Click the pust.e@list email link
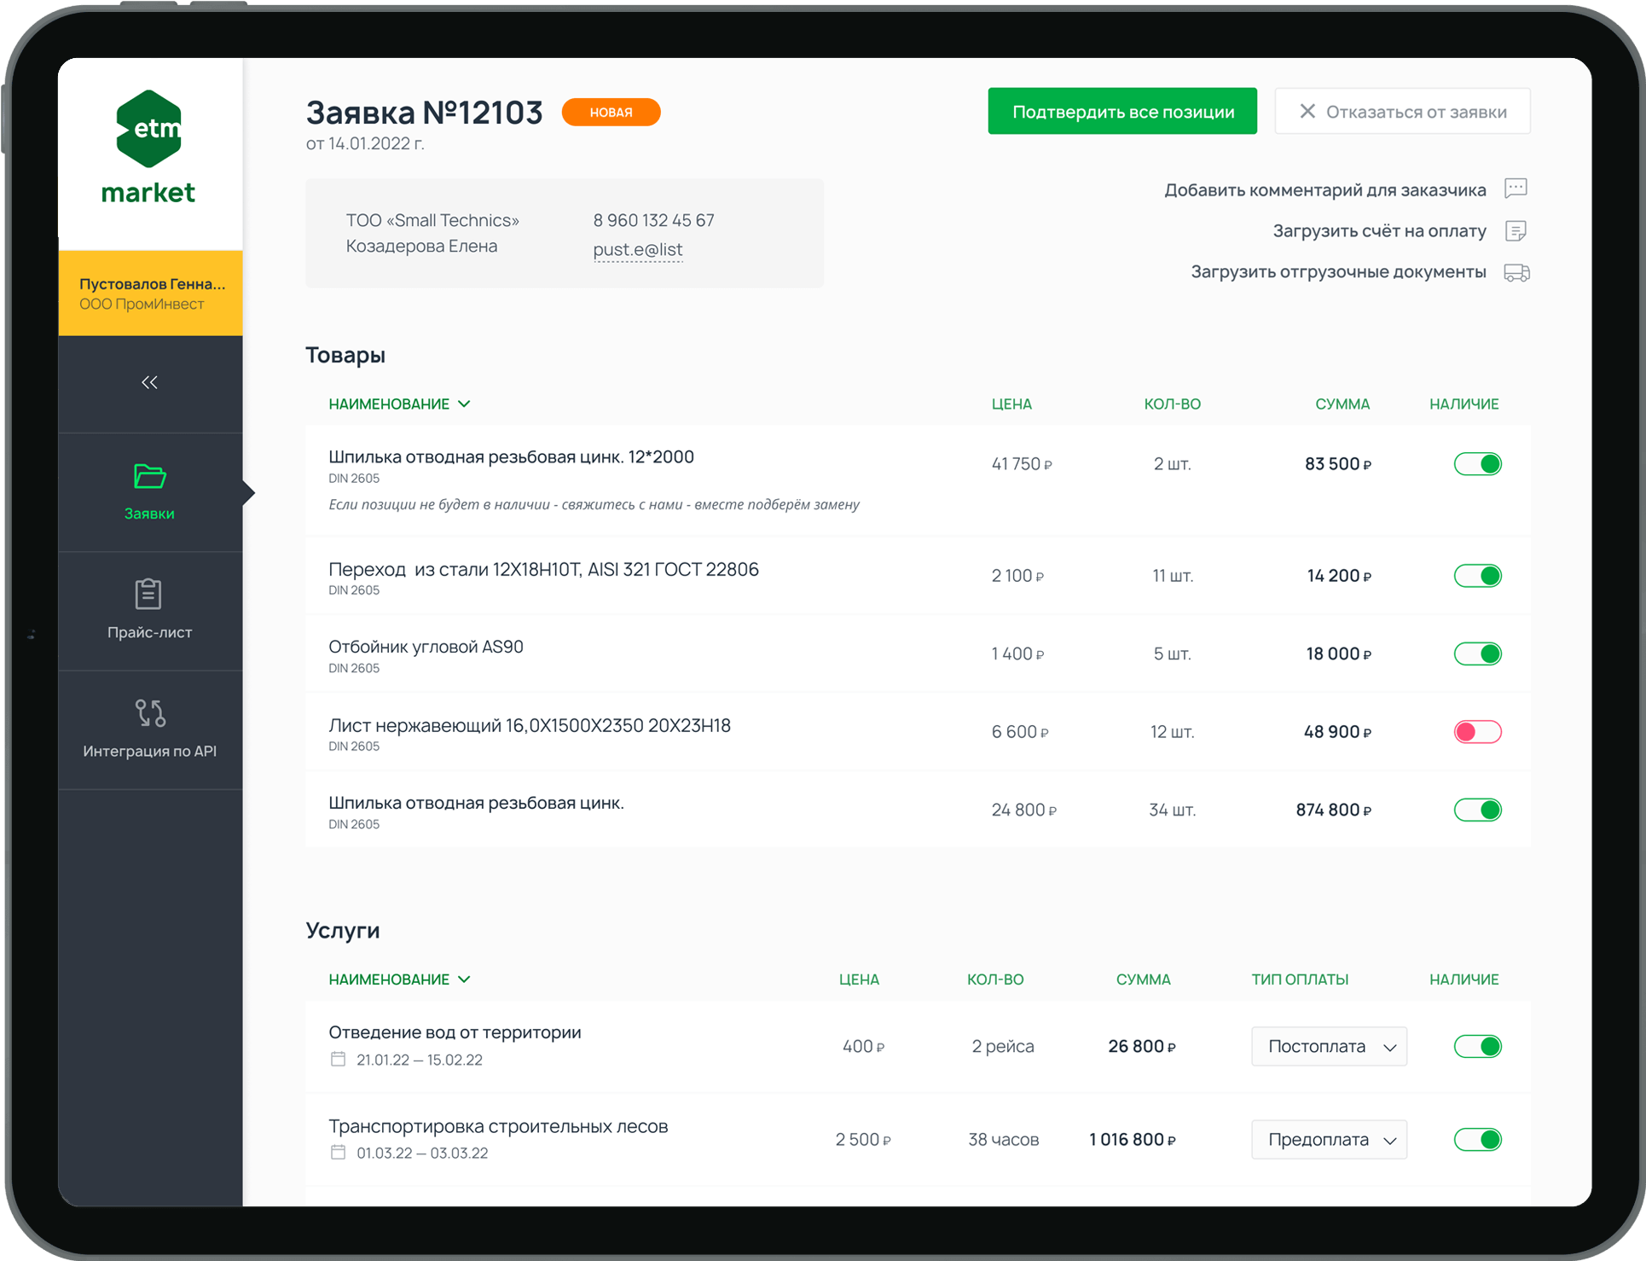The height and width of the screenshot is (1261, 1646). coord(637,249)
